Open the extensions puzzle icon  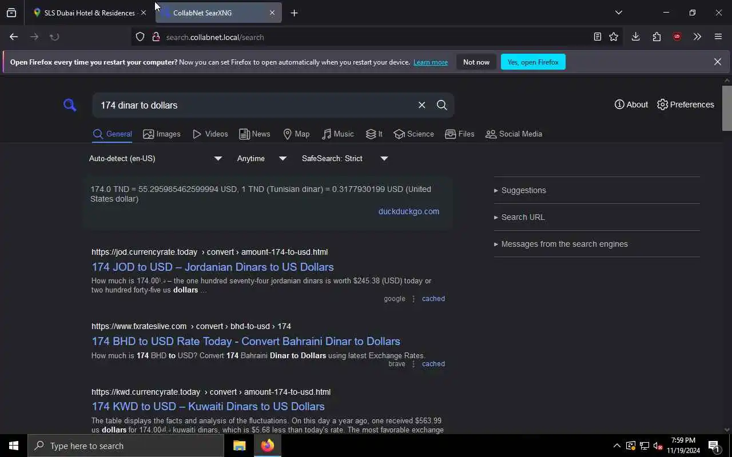coord(657,37)
